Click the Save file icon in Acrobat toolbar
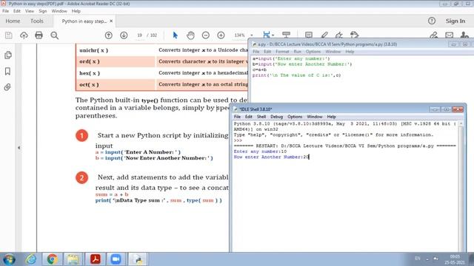 coord(8,35)
